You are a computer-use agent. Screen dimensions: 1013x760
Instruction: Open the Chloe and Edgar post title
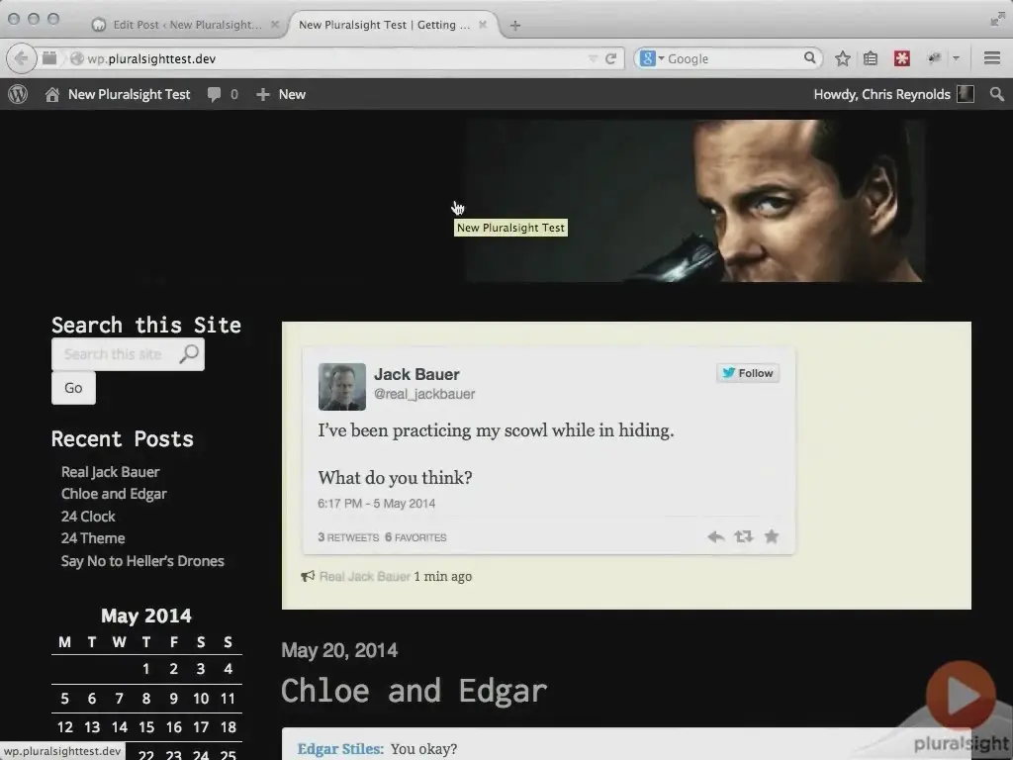point(414,690)
